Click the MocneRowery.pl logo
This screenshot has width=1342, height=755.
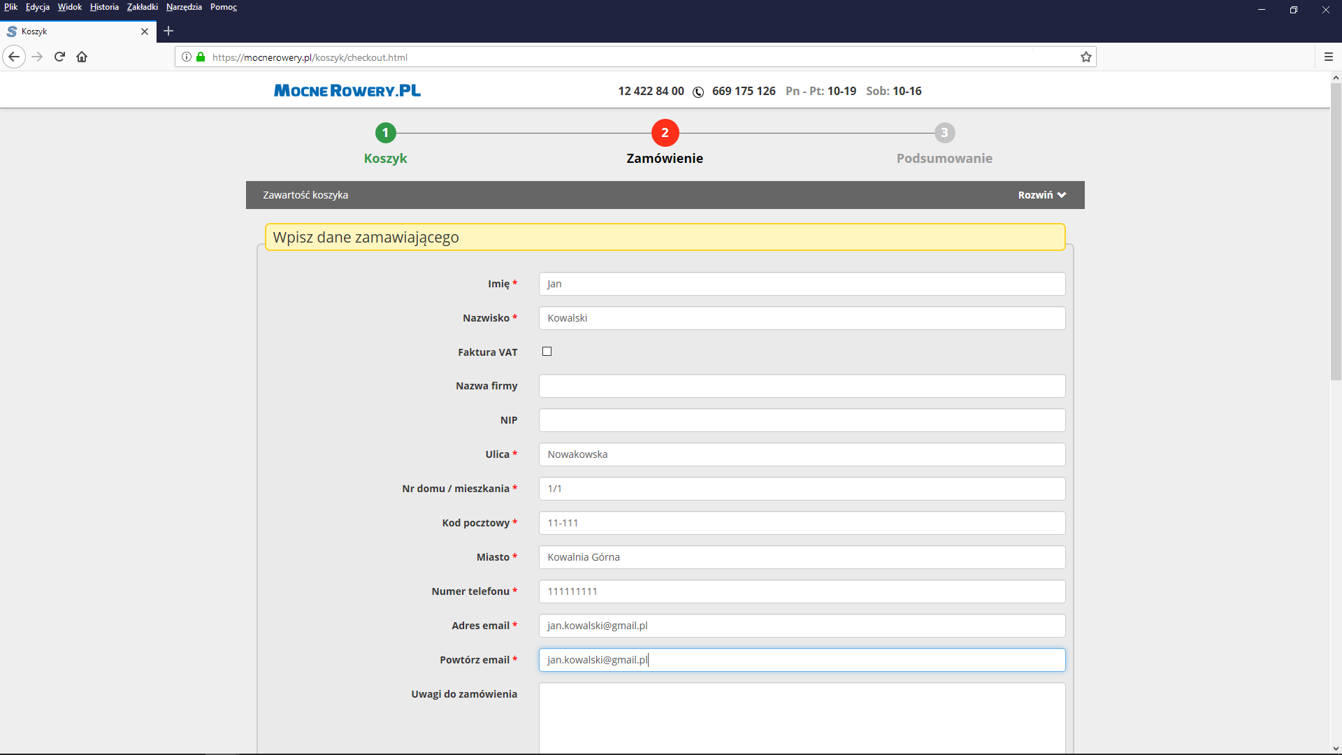click(347, 91)
